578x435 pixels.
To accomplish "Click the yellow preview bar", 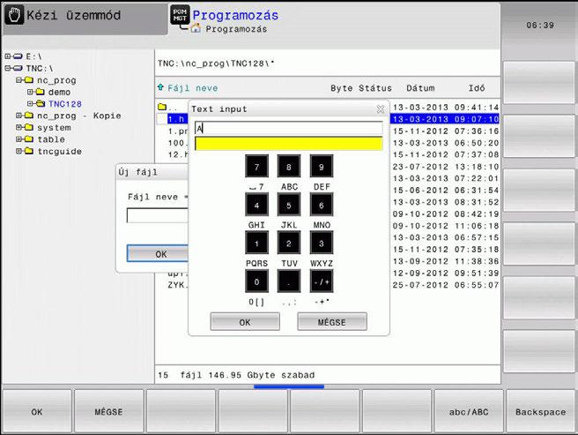I will pos(289,144).
